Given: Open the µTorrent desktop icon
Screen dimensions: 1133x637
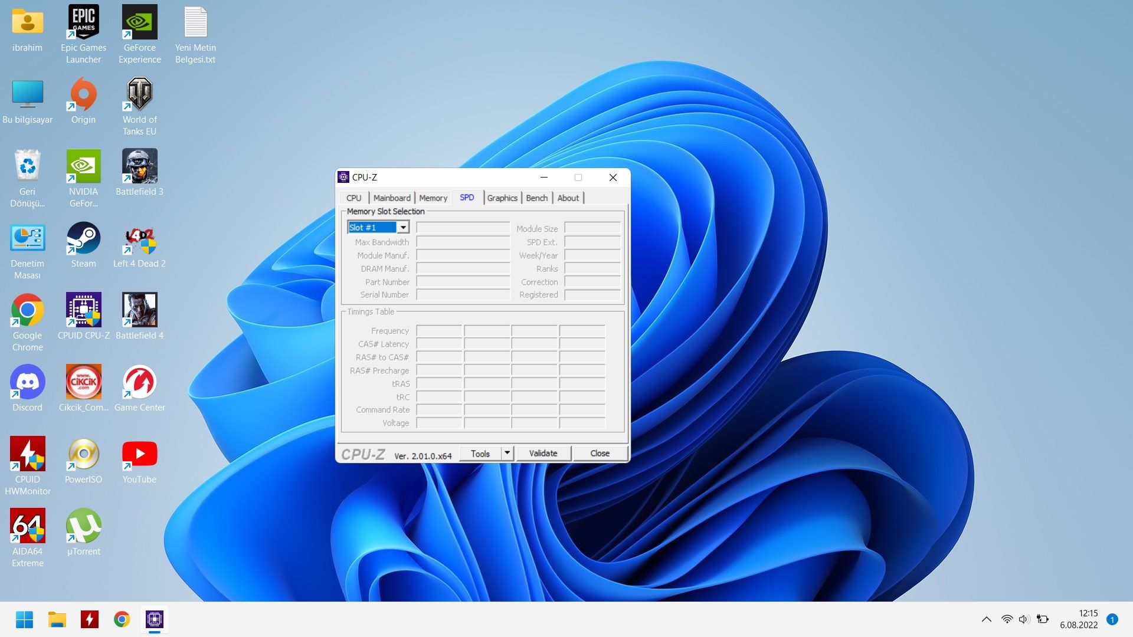Looking at the screenshot, I should (83, 526).
